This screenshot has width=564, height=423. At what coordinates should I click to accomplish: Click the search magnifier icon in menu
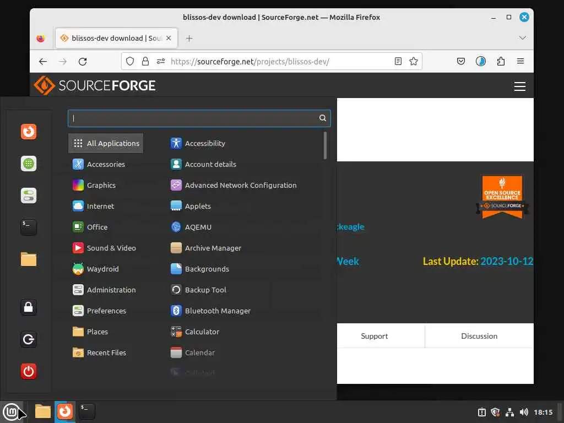pos(323,118)
